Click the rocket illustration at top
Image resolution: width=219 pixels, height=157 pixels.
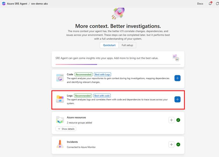tap(118, 13)
